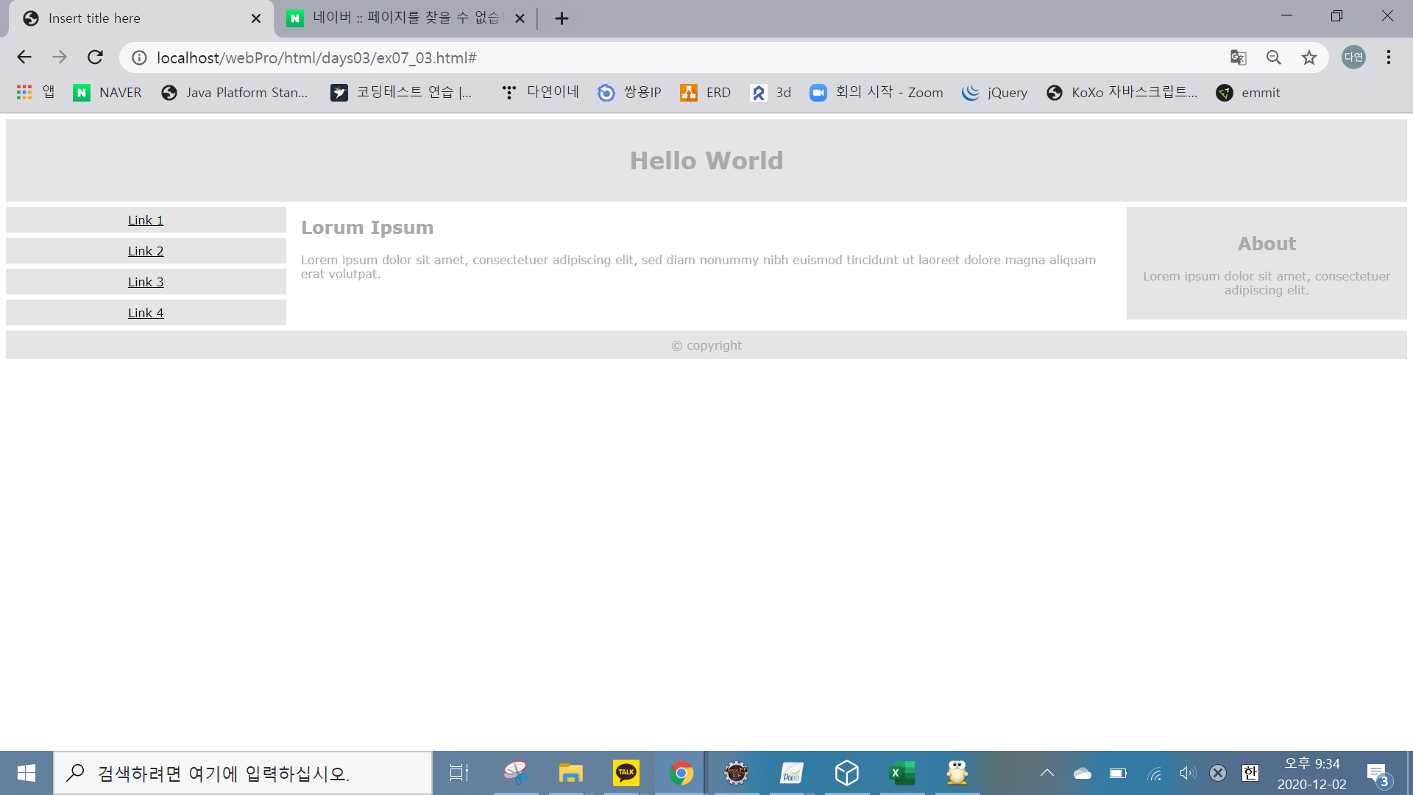
Task: Open the KakaoTalk taskbar app
Action: click(626, 773)
